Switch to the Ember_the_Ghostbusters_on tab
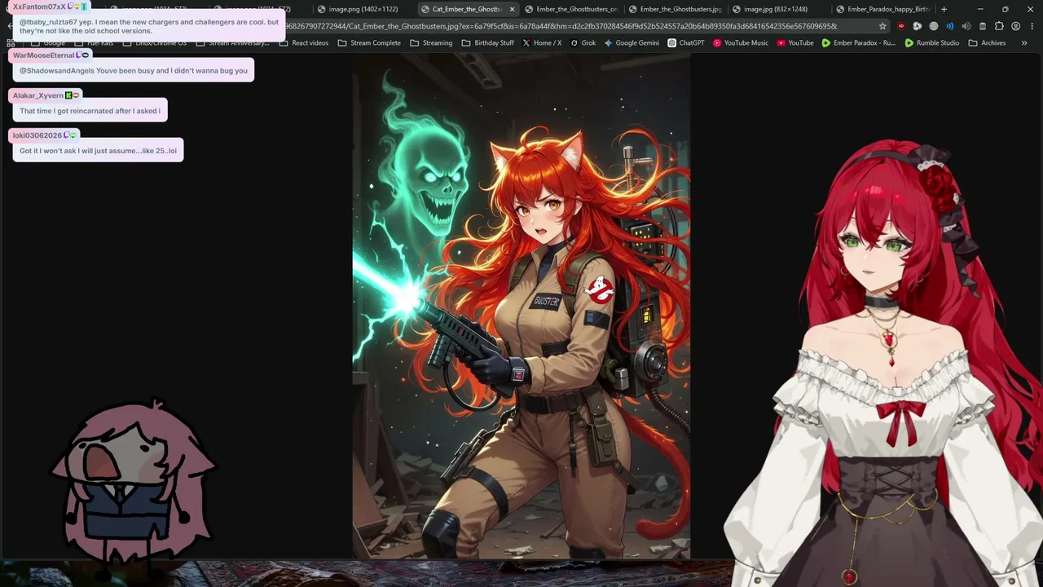This screenshot has width=1043, height=587. [x=572, y=9]
